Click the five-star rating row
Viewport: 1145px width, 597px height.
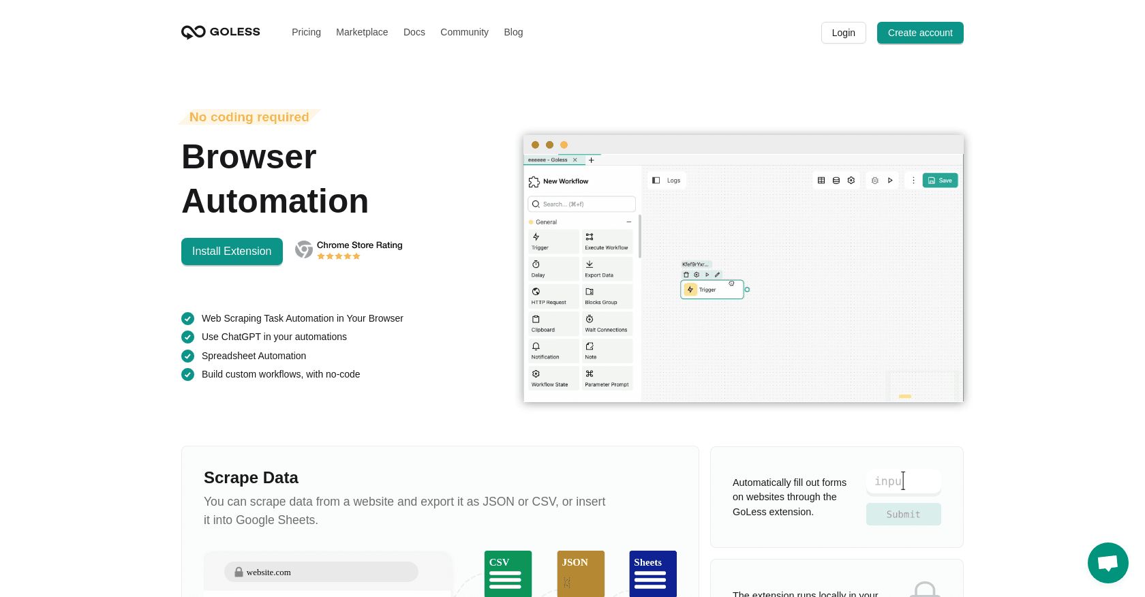[339, 256]
